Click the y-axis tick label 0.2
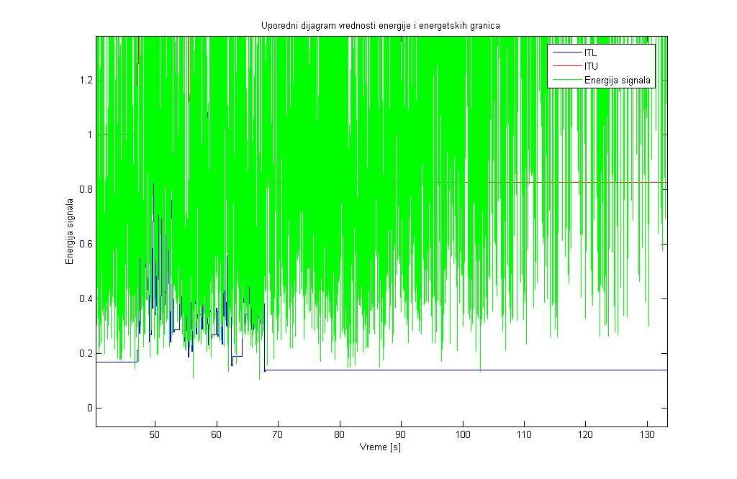The image size is (737, 479). (x=86, y=353)
